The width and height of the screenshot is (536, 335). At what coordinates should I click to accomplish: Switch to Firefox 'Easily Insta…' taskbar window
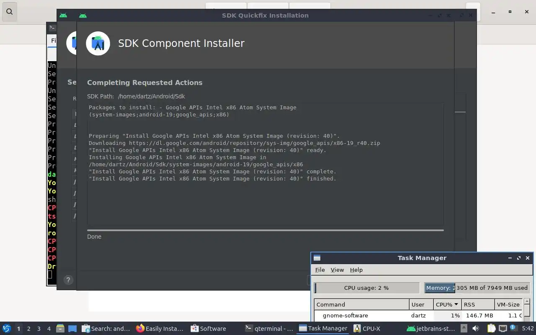pyautogui.click(x=160, y=328)
